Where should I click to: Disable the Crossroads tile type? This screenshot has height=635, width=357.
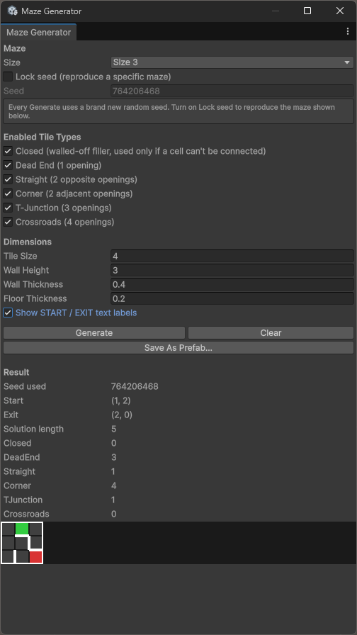click(8, 222)
